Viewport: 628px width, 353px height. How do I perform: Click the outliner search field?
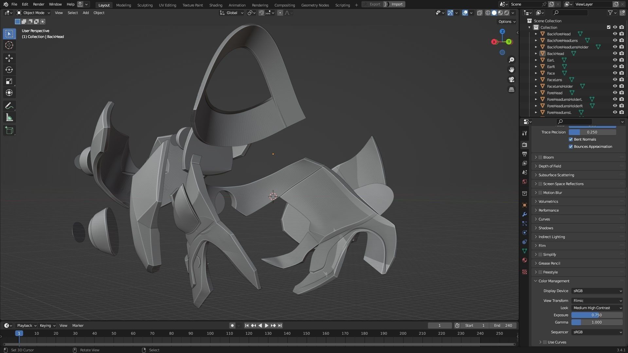point(570,13)
